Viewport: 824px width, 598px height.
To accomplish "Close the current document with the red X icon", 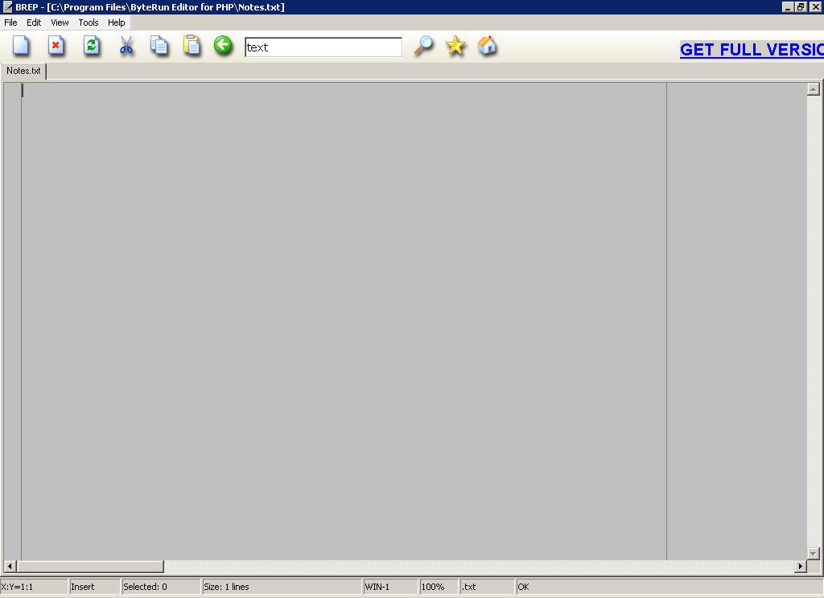I will point(56,46).
